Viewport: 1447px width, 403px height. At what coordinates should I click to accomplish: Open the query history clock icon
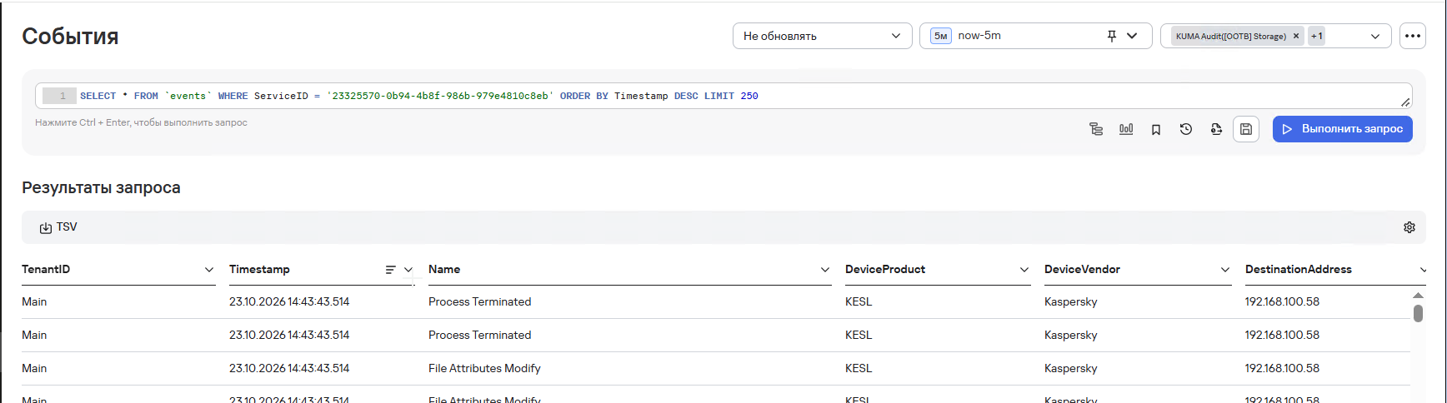[x=1186, y=129]
